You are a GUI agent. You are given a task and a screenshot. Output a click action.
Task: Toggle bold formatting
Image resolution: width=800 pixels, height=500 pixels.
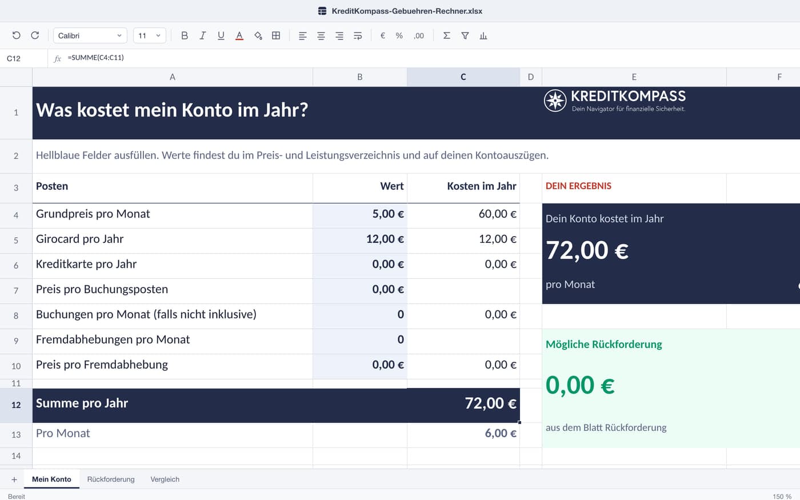(185, 35)
